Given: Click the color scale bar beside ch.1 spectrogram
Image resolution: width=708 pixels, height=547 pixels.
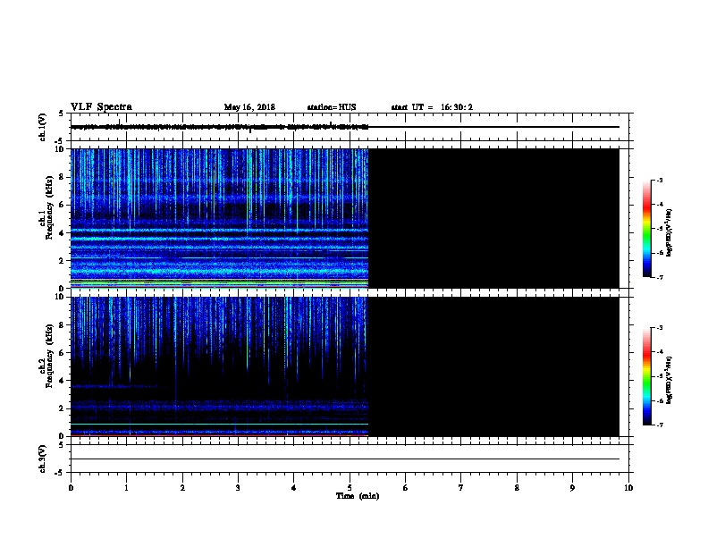Looking at the screenshot, I should pos(647,229).
